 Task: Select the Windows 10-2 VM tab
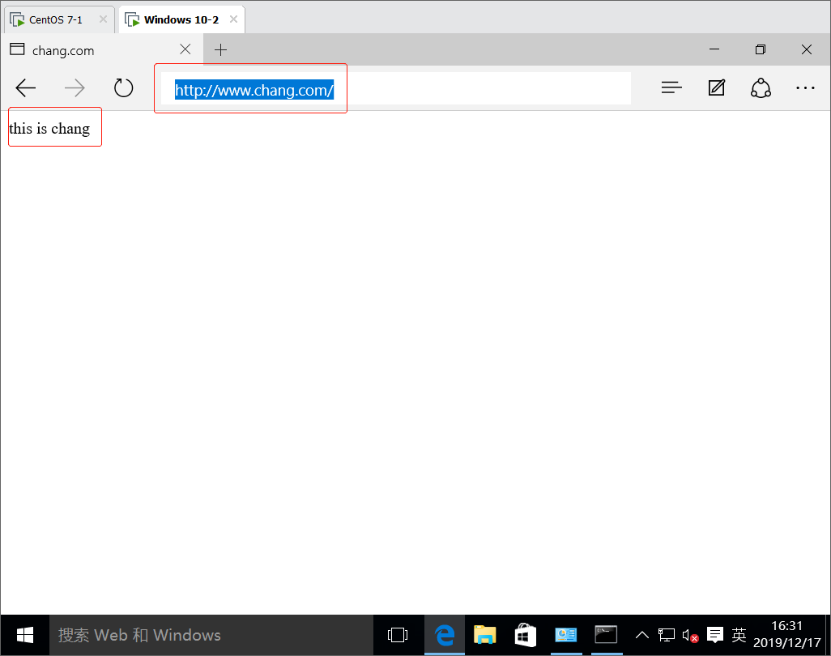(x=181, y=19)
